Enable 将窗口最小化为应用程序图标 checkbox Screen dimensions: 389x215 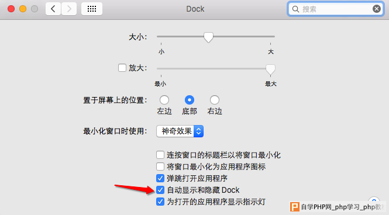coord(160,167)
